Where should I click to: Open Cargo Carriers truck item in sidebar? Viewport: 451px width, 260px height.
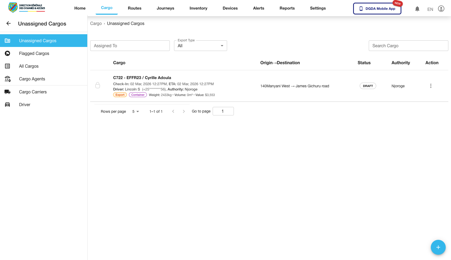tap(33, 92)
